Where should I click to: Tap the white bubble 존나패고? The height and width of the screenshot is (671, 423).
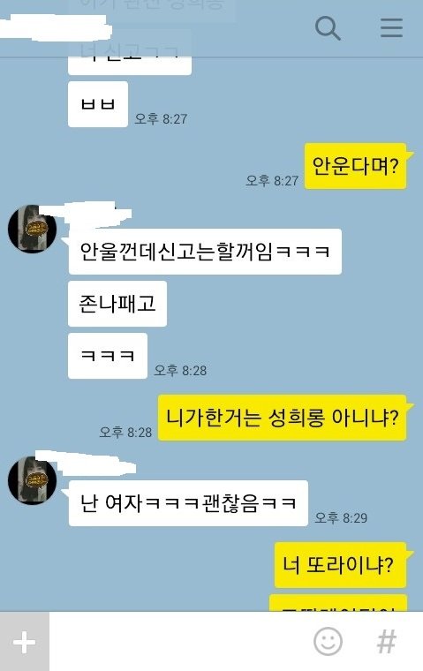tap(117, 304)
